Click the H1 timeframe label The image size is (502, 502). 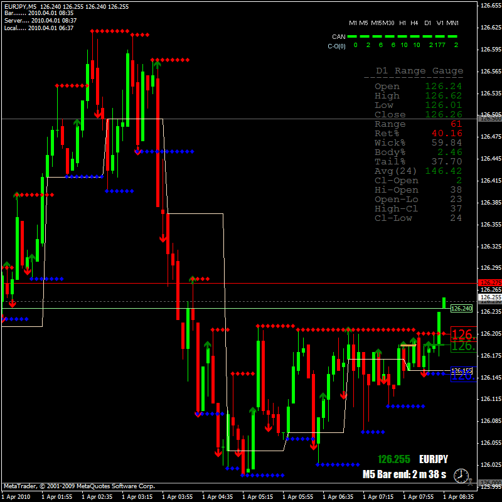pyautogui.click(x=402, y=23)
